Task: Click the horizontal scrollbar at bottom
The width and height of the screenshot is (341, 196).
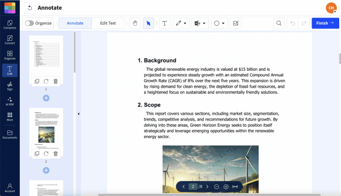Action: coord(210,195)
